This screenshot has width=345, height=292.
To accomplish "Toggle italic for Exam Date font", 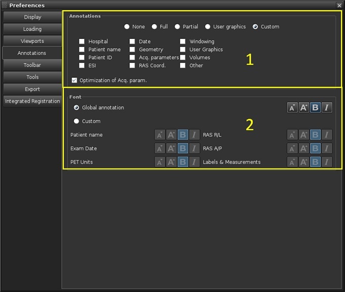I will point(194,149).
